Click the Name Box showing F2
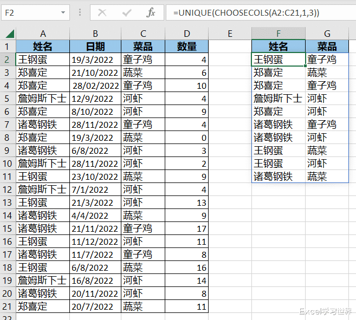 point(35,12)
